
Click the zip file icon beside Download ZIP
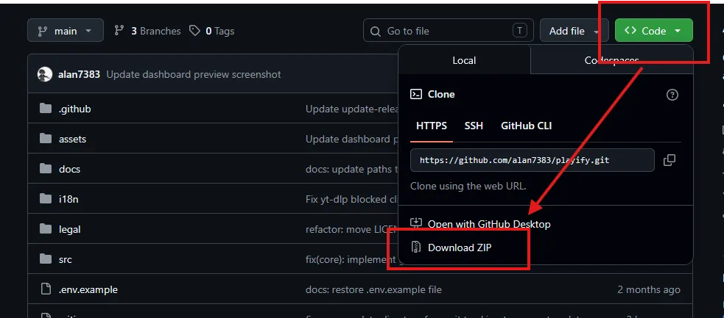pos(416,247)
